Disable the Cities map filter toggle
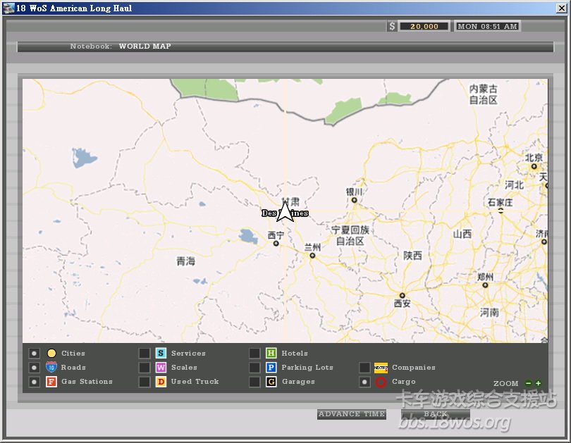The width and height of the screenshot is (571, 443). point(35,354)
